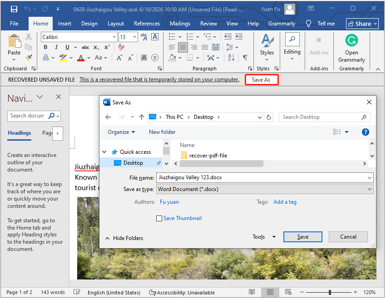This screenshot has width=386, height=299.
Task: Switch to the Layout ribbon tab
Action: point(116,24)
